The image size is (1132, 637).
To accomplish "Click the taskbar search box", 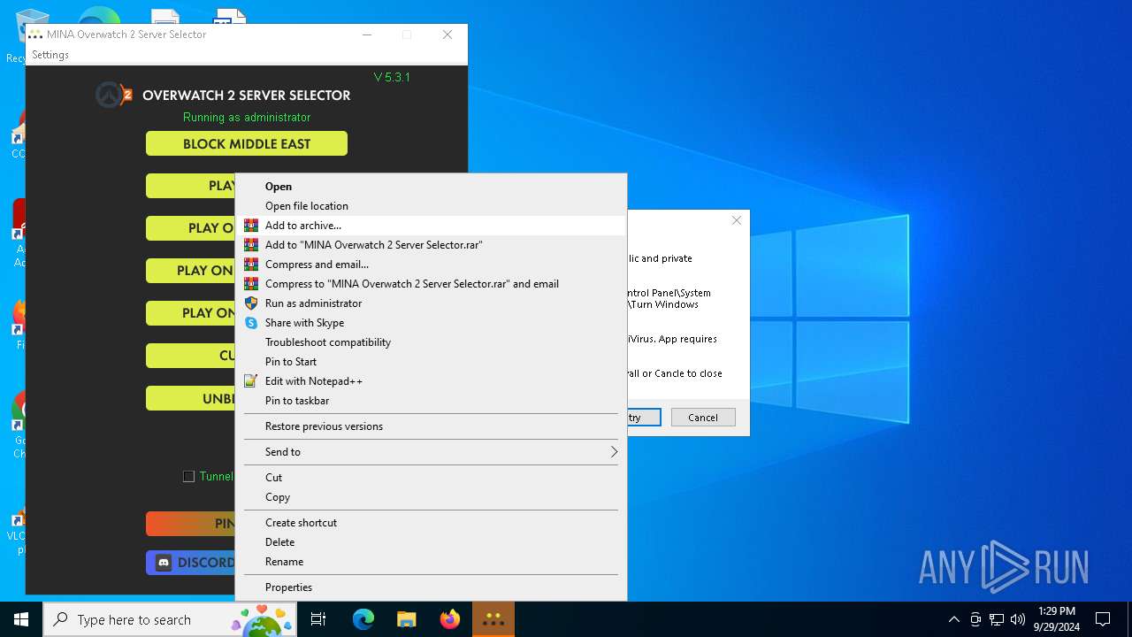I will tap(171, 619).
